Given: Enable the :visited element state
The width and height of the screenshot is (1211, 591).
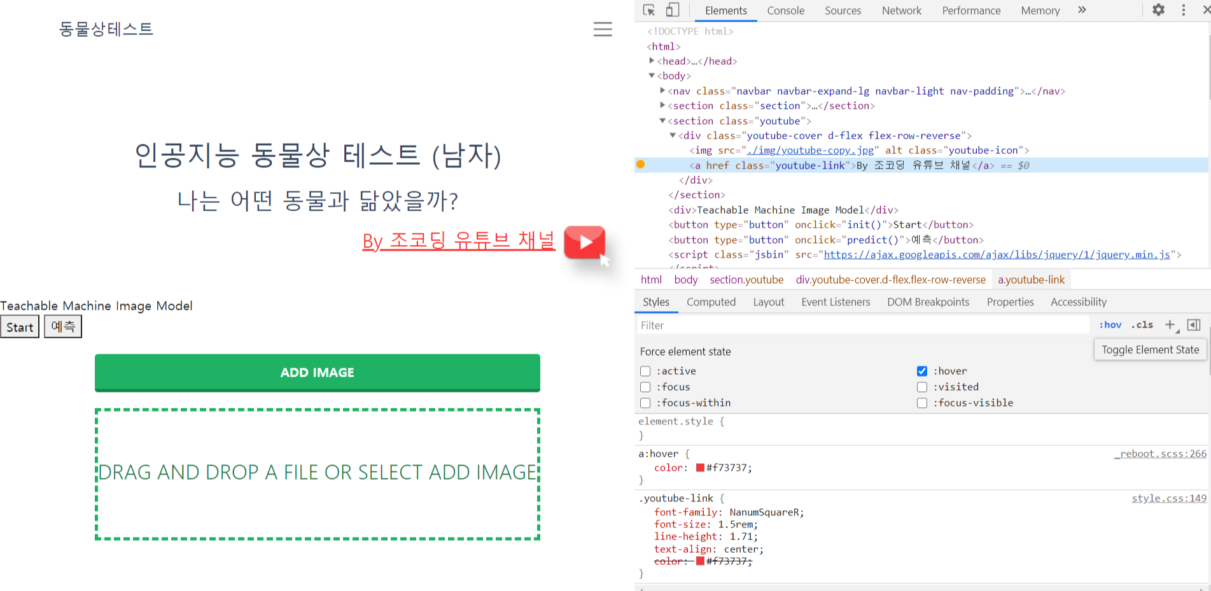Looking at the screenshot, I should [x=922, y=387].
